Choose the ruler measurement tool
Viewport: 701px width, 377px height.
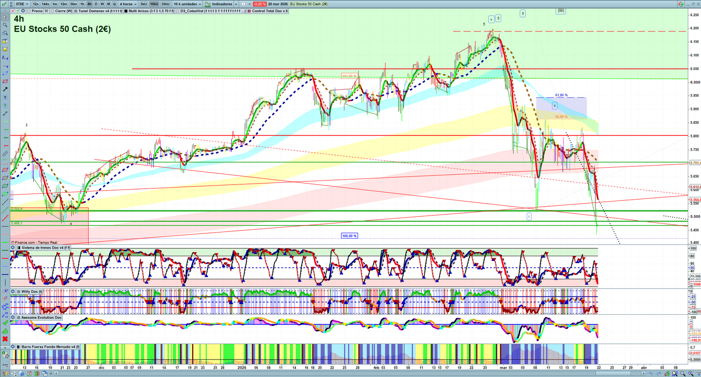(x=5, y=154)
